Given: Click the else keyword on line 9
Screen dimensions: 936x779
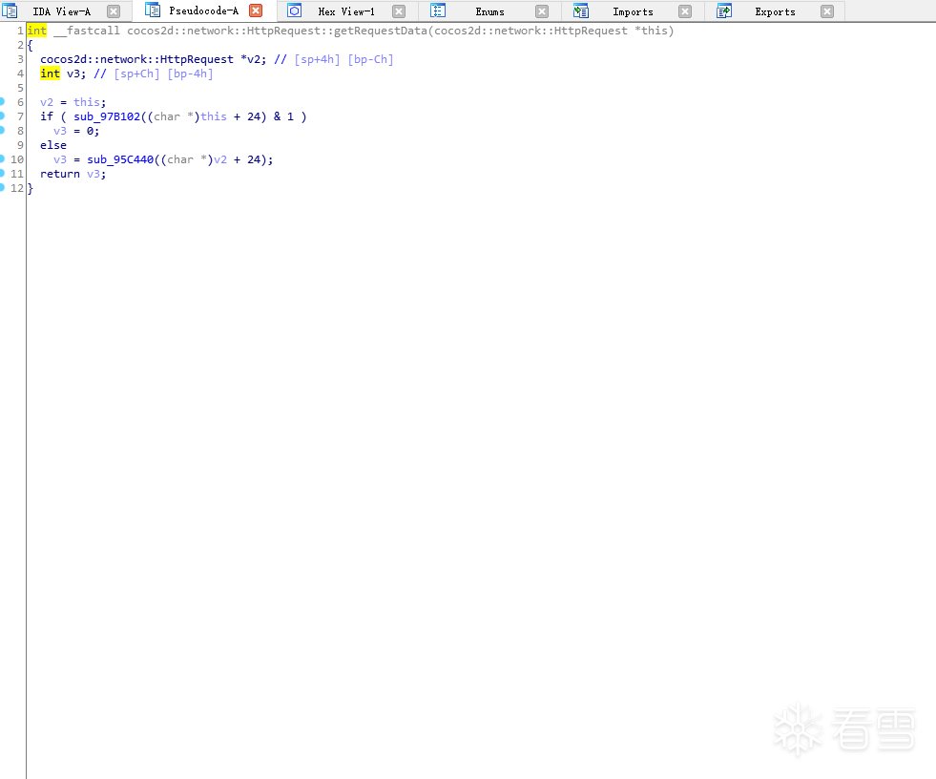Looking at the screenshot, I should tap(53, 145).
